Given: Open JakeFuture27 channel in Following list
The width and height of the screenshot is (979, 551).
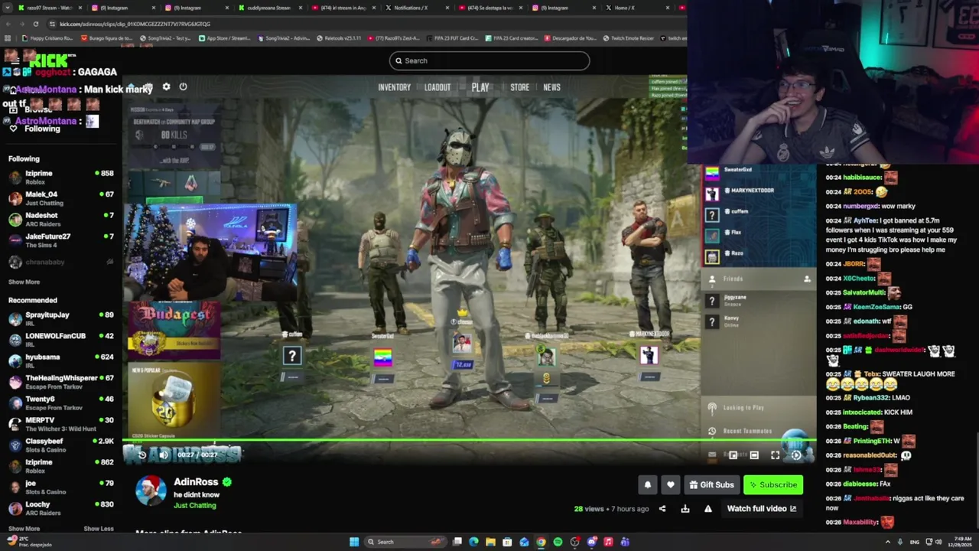Looking at the screenshot, I should [x=61, y=240].
